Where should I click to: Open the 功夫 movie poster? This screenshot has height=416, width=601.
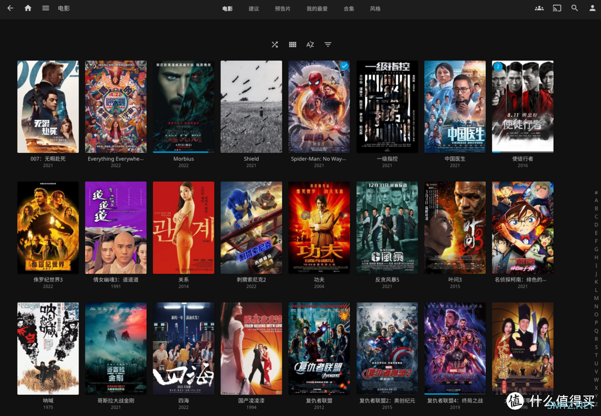tap(319, 227)
